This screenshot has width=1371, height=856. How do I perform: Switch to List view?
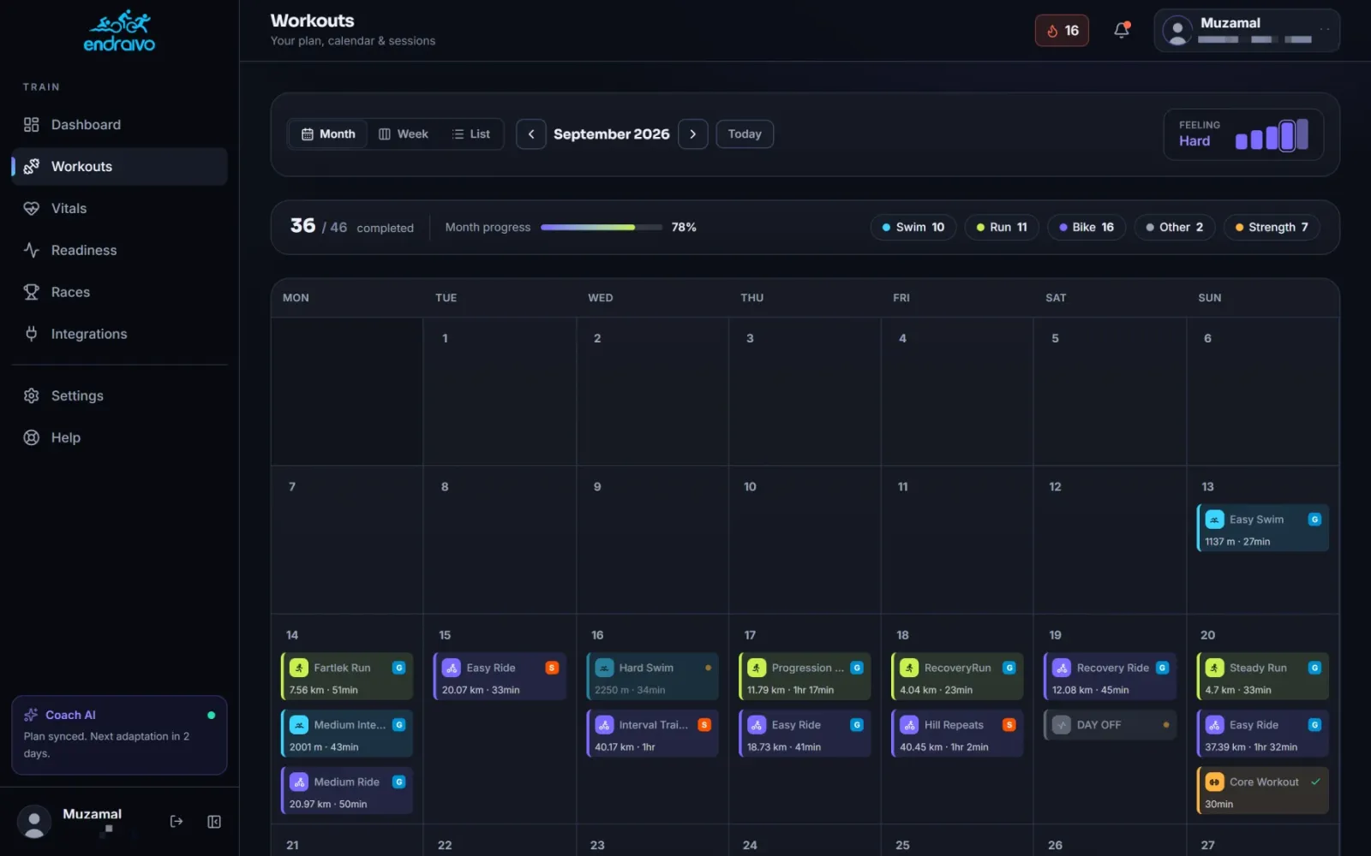point(471,134)
